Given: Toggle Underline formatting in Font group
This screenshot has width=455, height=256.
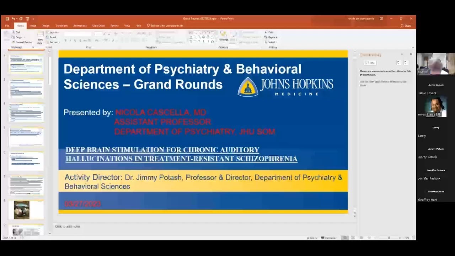Looking at the screenshot, I should point(75,41).
